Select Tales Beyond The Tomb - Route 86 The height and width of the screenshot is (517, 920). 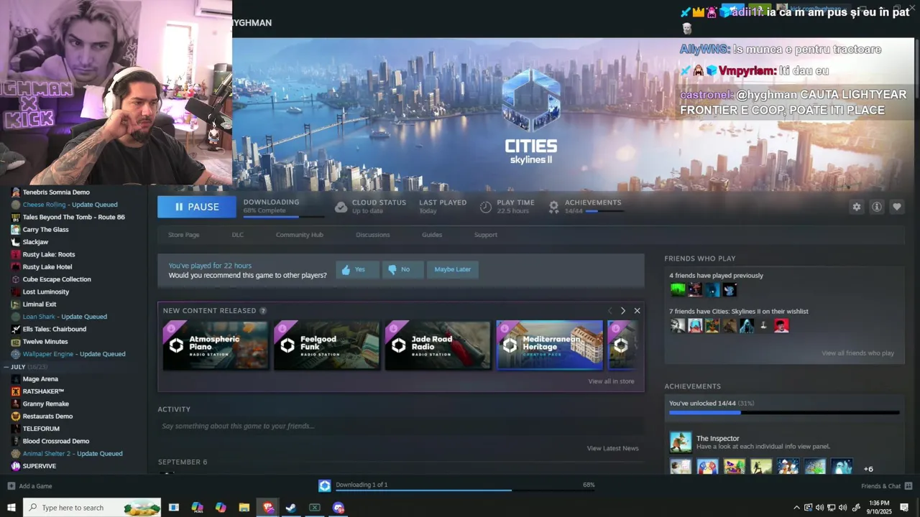[x=73, y=217]
